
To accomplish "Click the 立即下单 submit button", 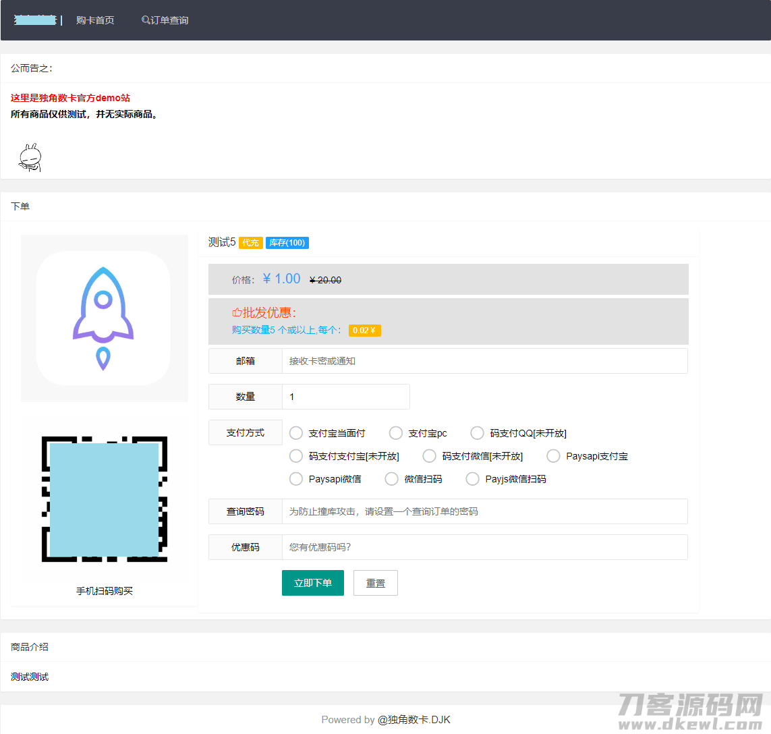I will tap(312, 583).
